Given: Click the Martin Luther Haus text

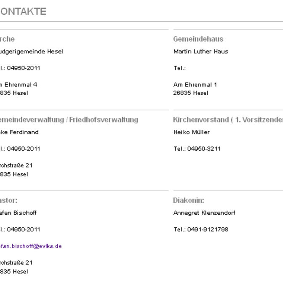Looking at the screenshot, I should click(200, 51).
